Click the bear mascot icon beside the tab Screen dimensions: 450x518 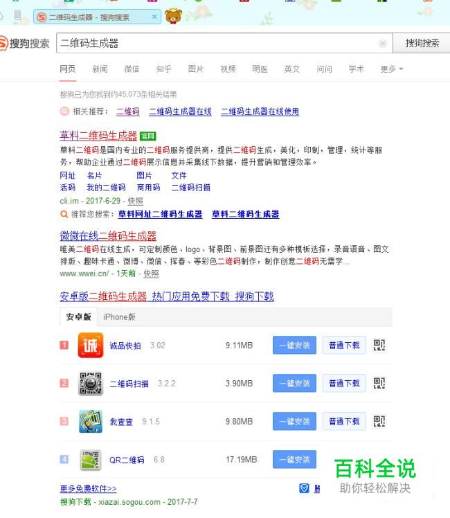click(174, 17)
